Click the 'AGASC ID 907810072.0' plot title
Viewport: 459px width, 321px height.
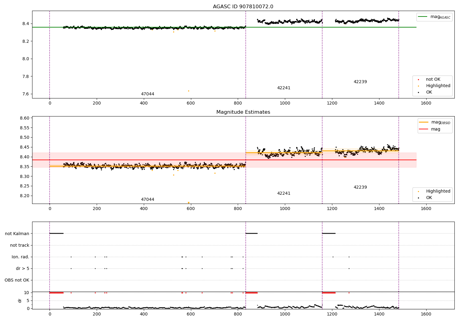(x=243, y=6)
